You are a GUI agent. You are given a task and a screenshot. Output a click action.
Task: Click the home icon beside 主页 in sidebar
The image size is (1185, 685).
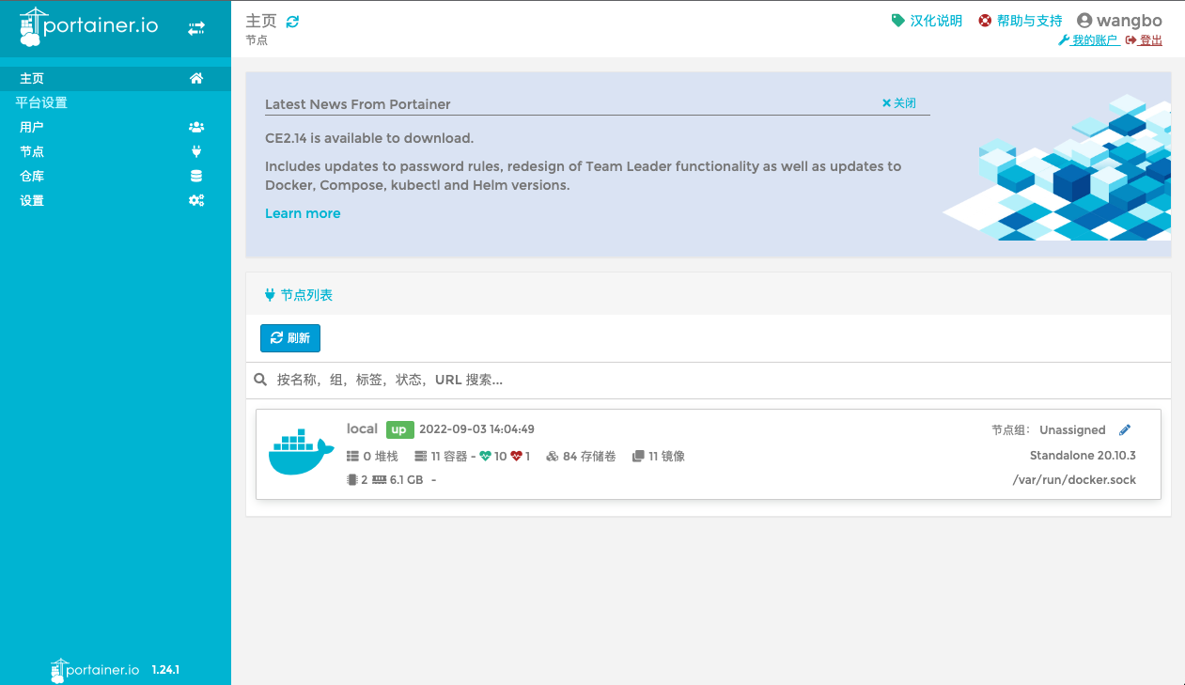click(x=195, y=78)
